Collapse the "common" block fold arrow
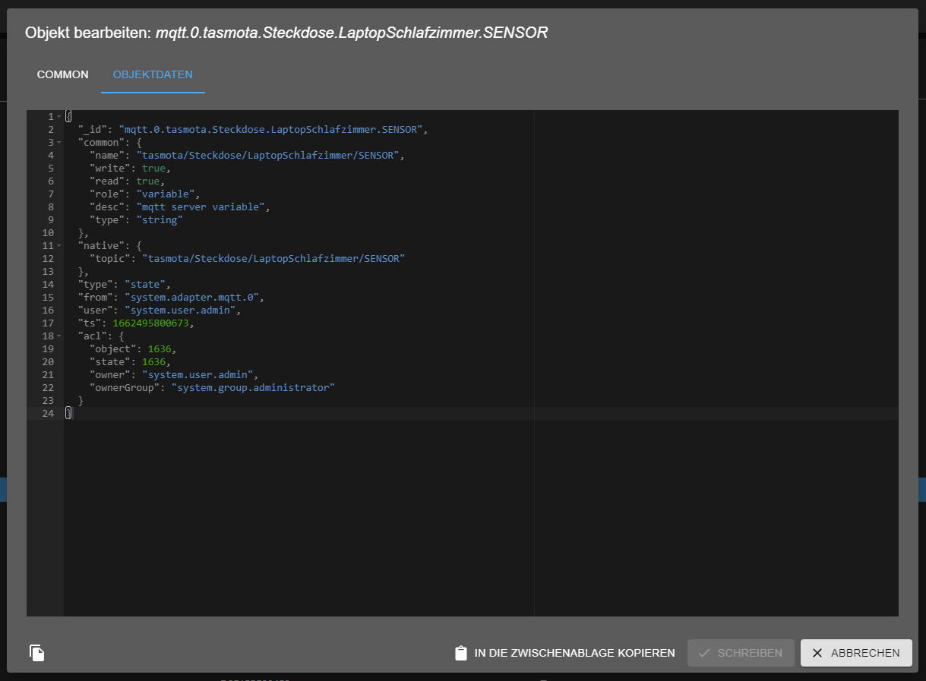This screenshot has height=681, width=926. [58, 143]
